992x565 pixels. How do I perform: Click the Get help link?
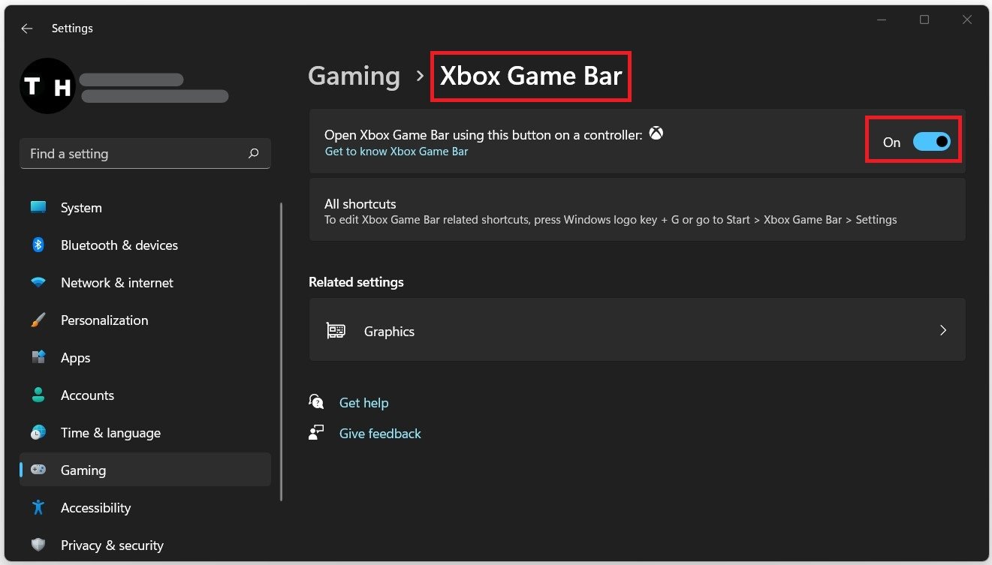(363, 403)
